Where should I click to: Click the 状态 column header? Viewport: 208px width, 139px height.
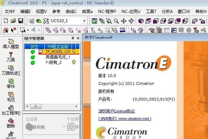click(34, 47)
